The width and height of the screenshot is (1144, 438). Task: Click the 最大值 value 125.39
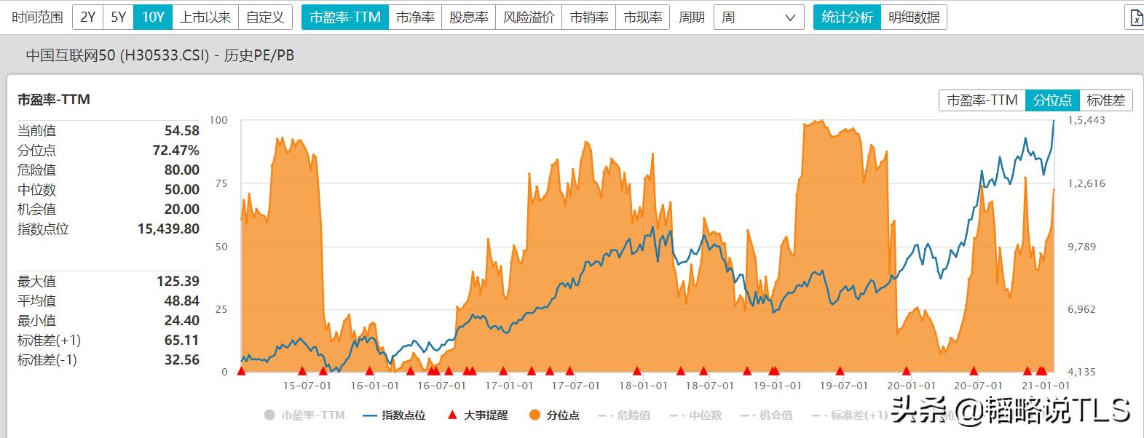click(x=178, y=282)
